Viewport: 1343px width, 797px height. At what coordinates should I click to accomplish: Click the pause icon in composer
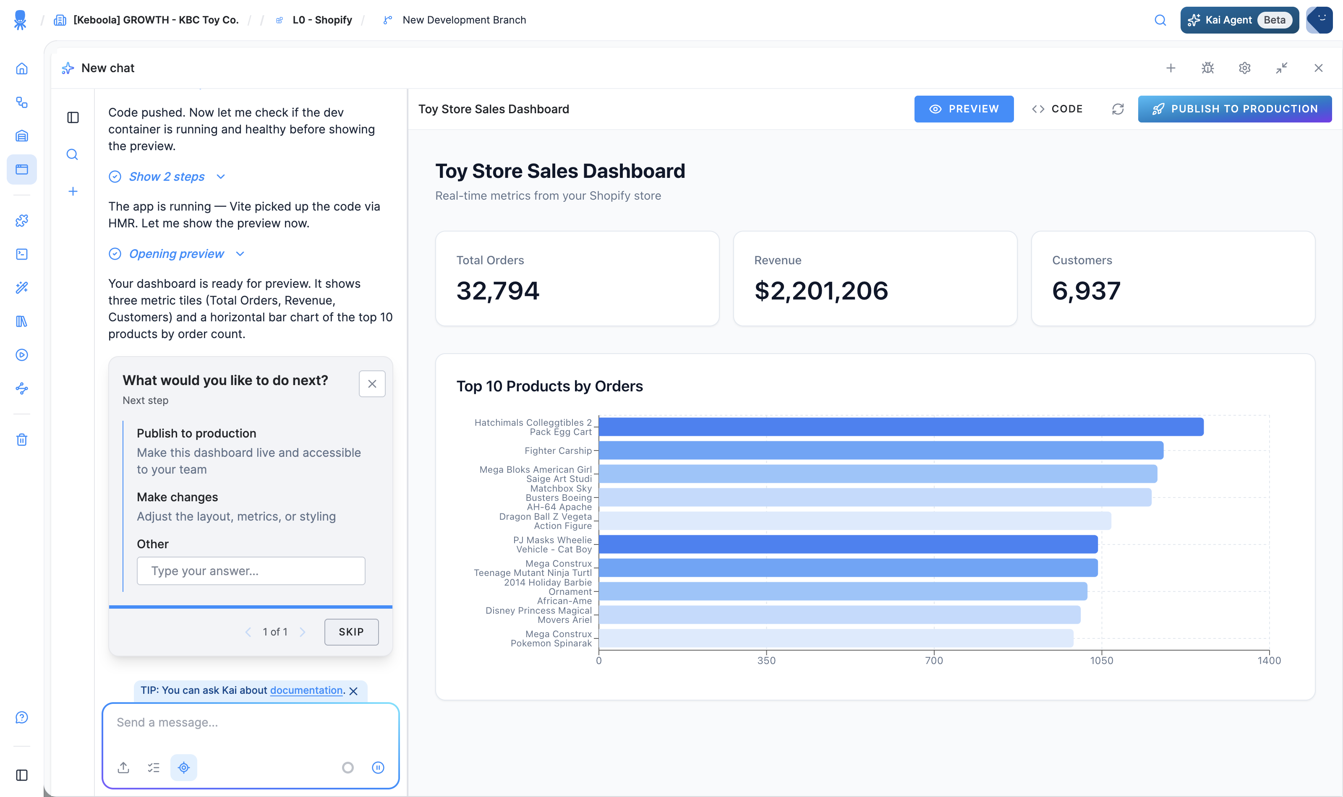tap(378, 768)
